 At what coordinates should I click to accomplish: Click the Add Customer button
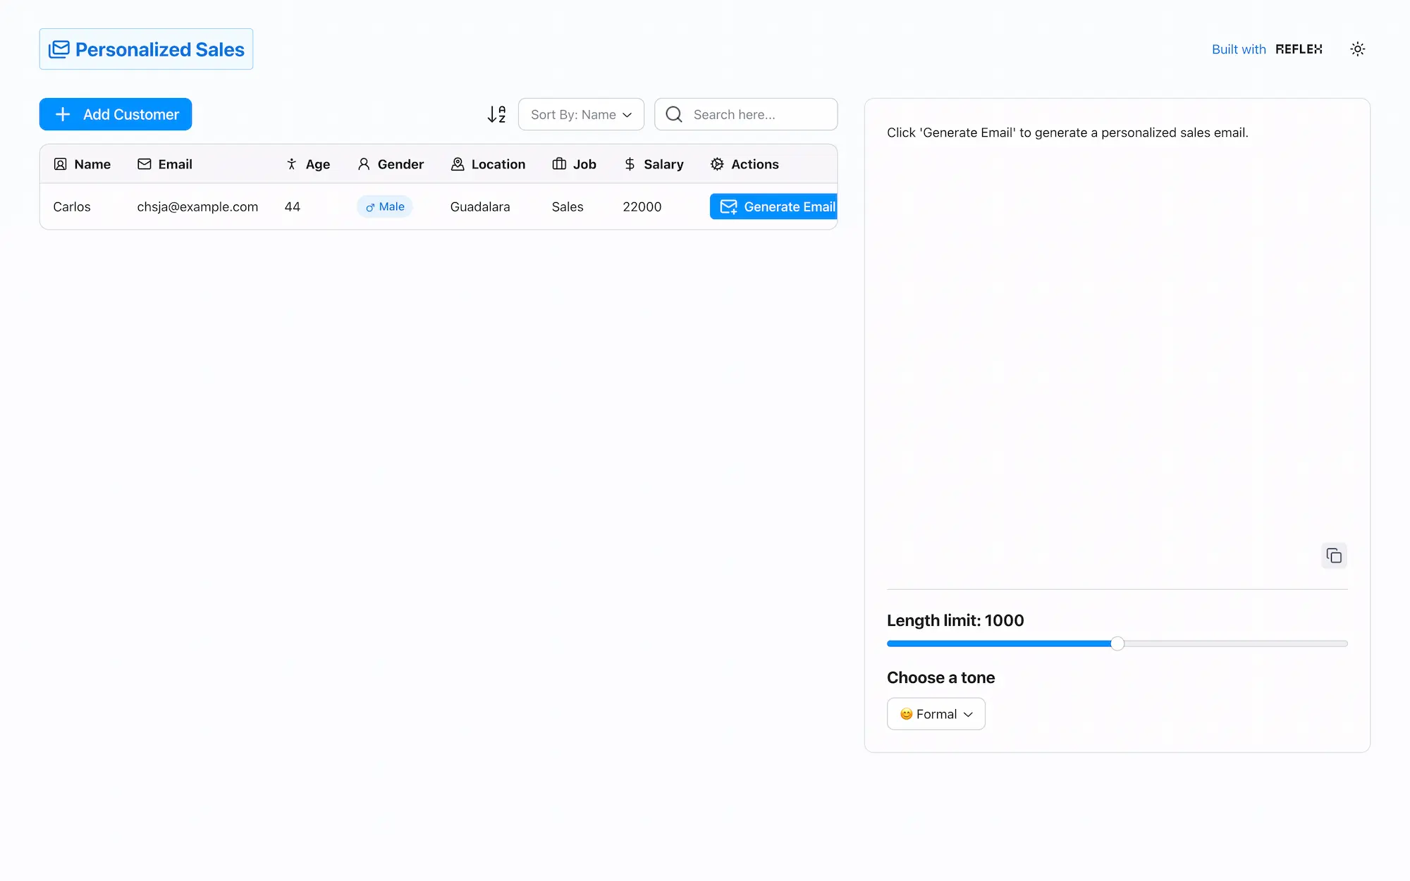(x=115, y=113)
